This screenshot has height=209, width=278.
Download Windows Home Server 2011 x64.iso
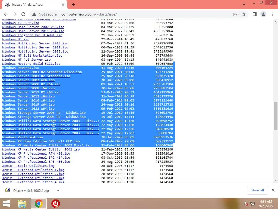(33, 31)
